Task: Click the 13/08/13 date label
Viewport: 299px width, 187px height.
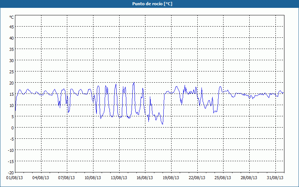Action: [x=119, y=178]
